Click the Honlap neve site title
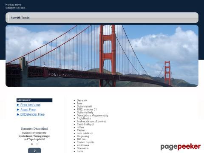This screenshot has width=204, height=153. click(x=13, y=5)
